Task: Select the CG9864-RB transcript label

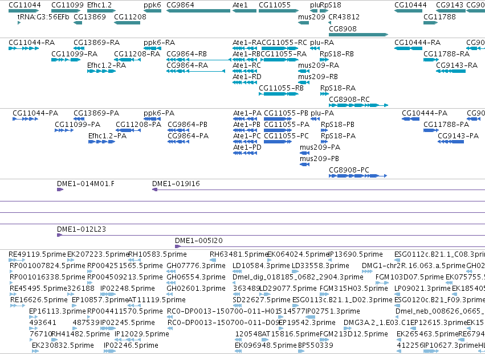Action: click(186, 53)
